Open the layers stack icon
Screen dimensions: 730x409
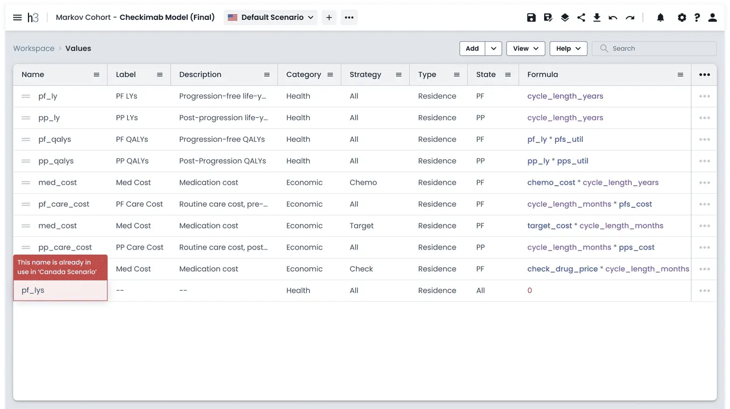565,18
